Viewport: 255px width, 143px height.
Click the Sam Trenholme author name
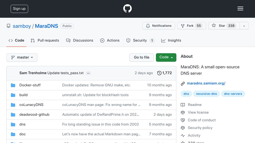coord(33,73)
